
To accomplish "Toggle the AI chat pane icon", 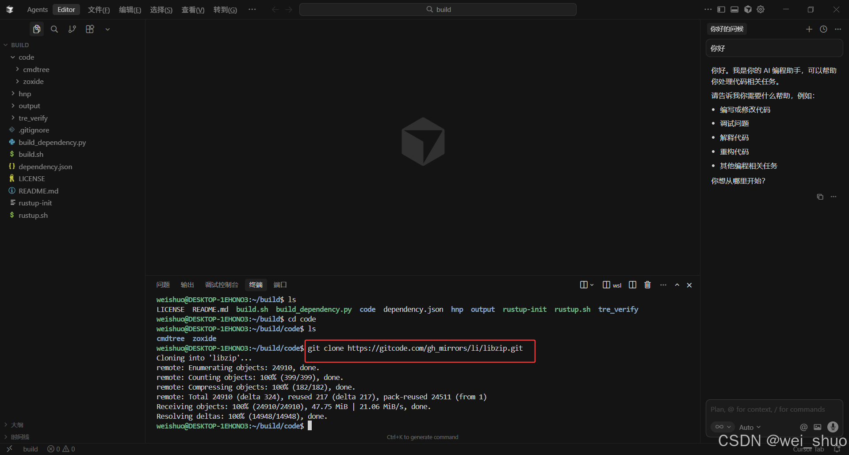I will (x=748, y=9).
